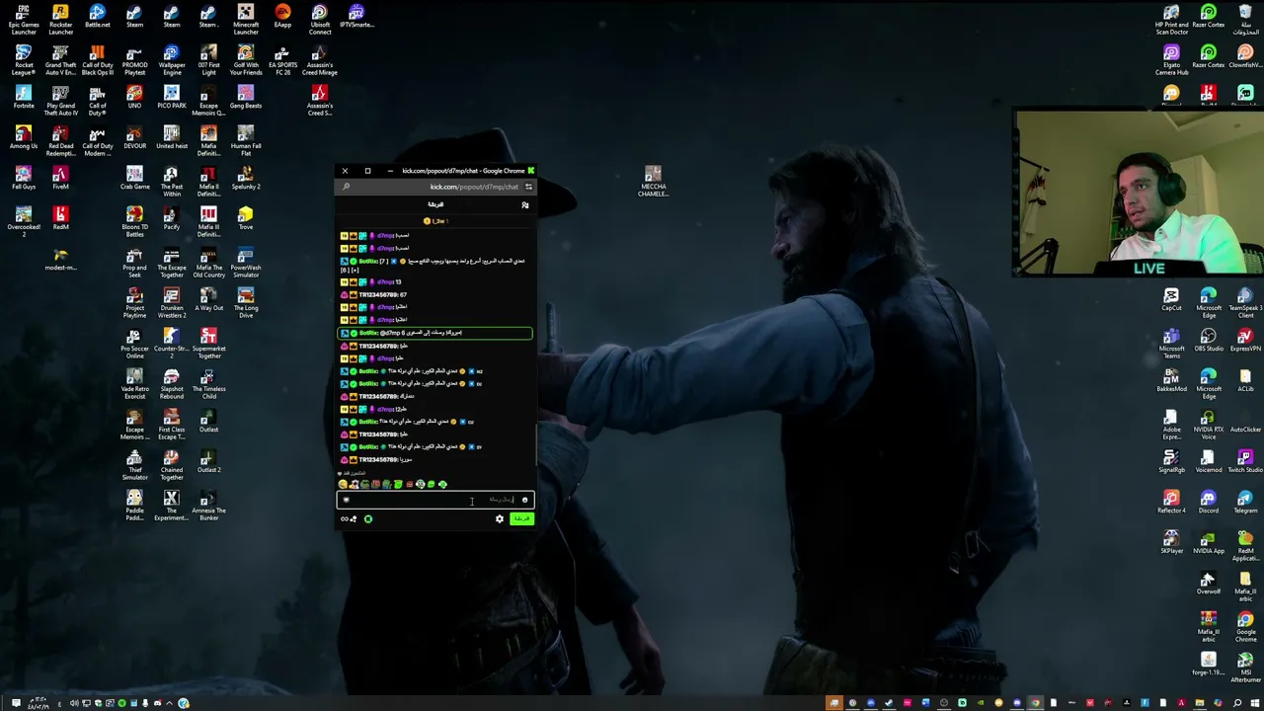Select the Overcooked! 2 desktop icon
Image resolution: width=1264 pixels, height=711 pixels.
24,218
